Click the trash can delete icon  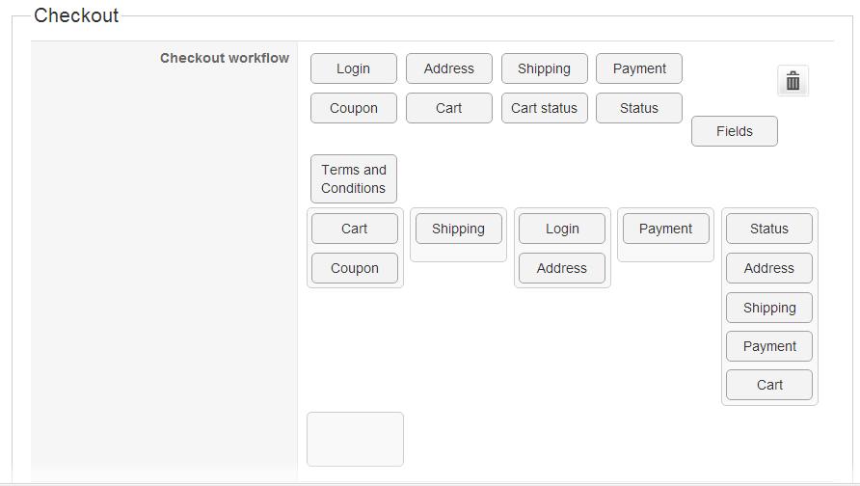coord(793,81)
